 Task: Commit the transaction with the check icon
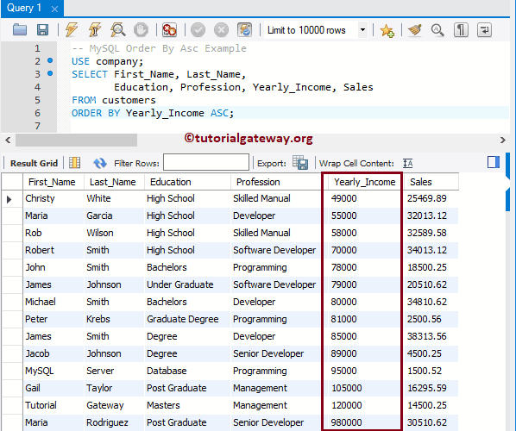pyautogui.click(x=198, y=30)
